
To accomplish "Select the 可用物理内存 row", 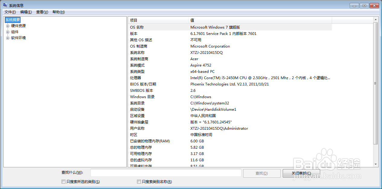I will point(230,154).
